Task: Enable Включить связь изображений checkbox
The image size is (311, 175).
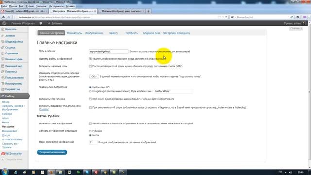Action: pyautogui.click(x=90, y=123)
